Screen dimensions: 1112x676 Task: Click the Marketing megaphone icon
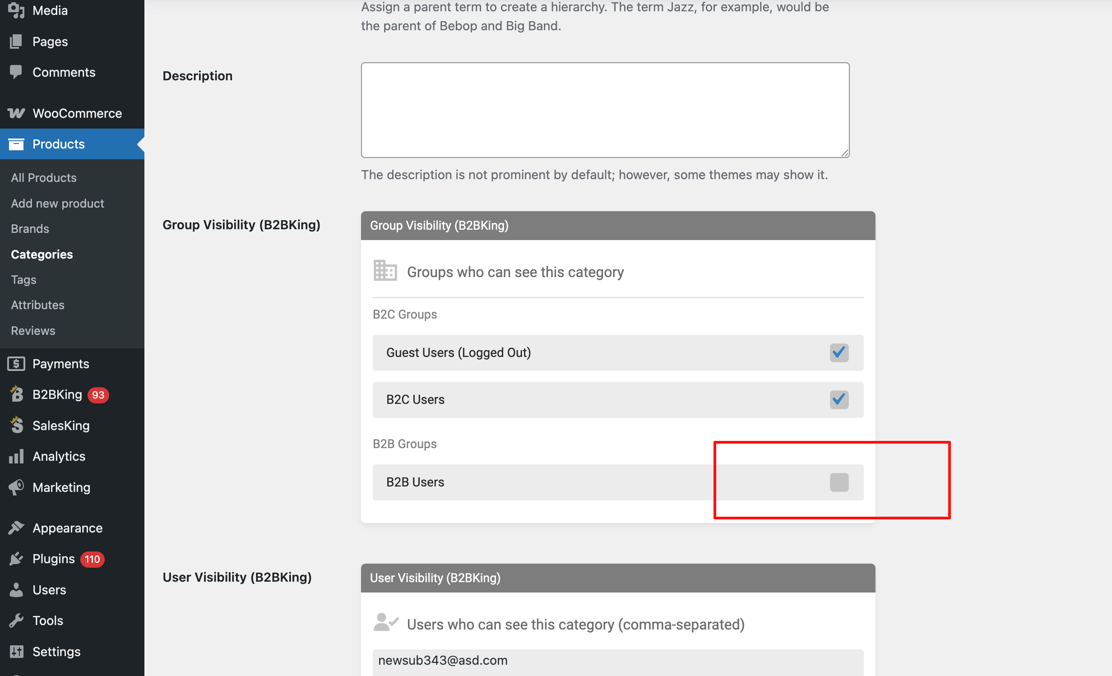[x=16, y=487]
